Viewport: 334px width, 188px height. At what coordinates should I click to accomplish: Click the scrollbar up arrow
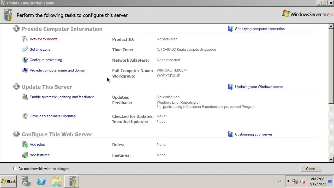[331, 26]
